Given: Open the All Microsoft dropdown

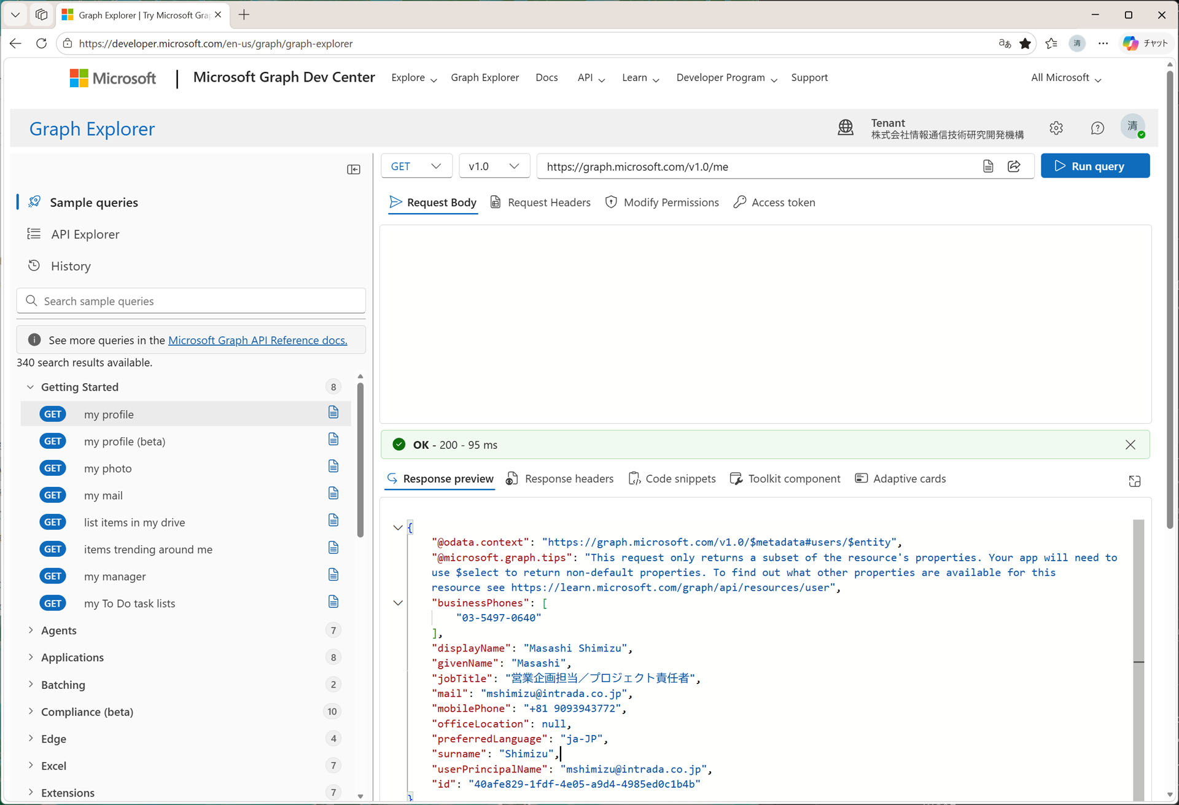Looking at the screenshot, I should click(x=1066, y=78).
